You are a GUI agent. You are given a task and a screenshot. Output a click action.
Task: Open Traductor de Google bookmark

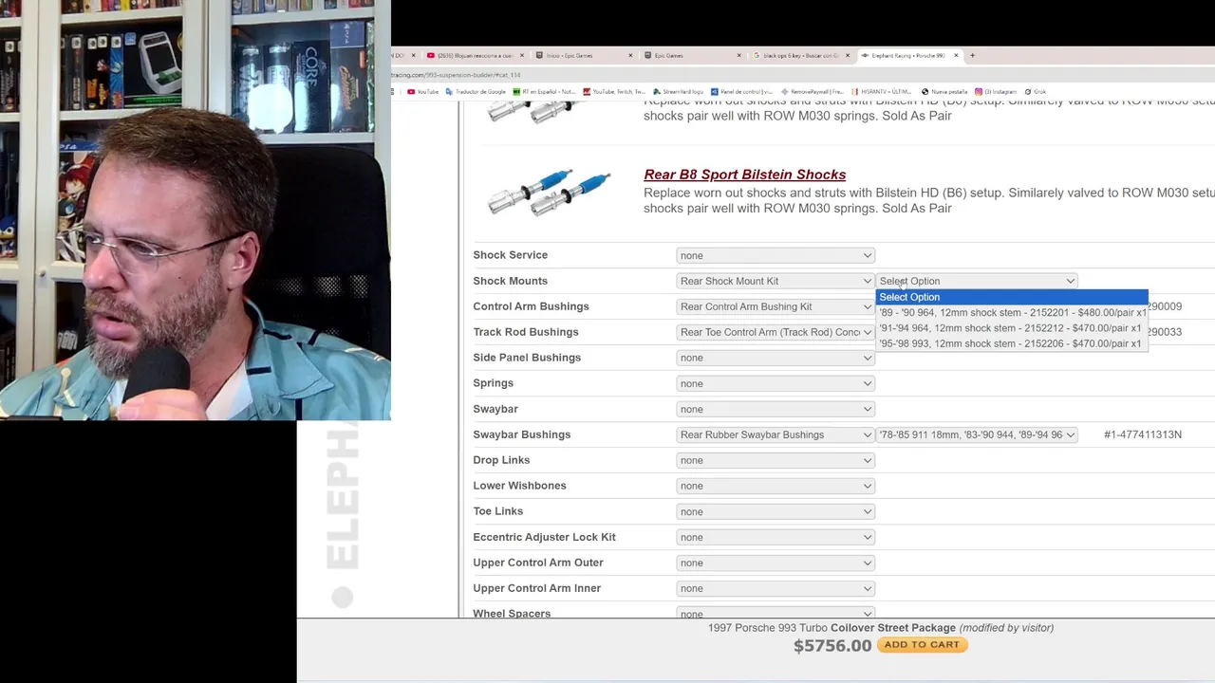click(x=476, y=92)
